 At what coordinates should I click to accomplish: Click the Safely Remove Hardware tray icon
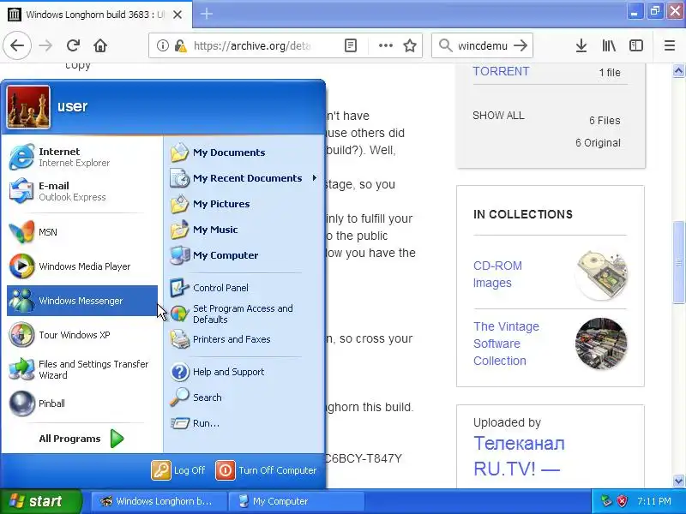tap(606, 501)
